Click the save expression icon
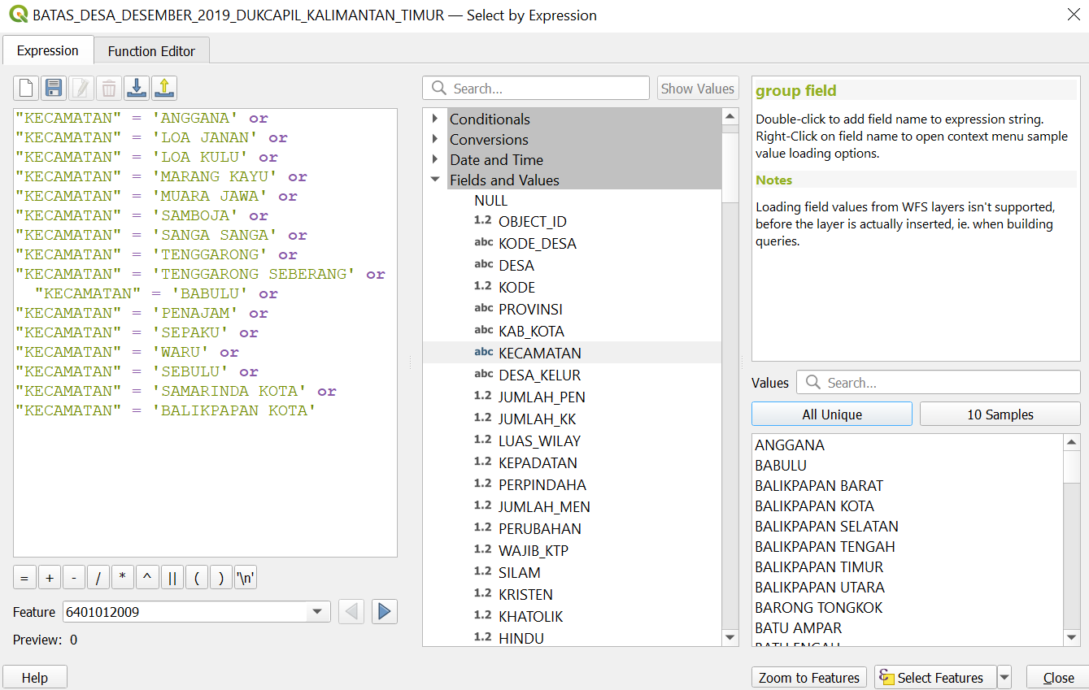The height and width of the screenshot is (690, 1089). pyautogui.click(x=54, y=88)
